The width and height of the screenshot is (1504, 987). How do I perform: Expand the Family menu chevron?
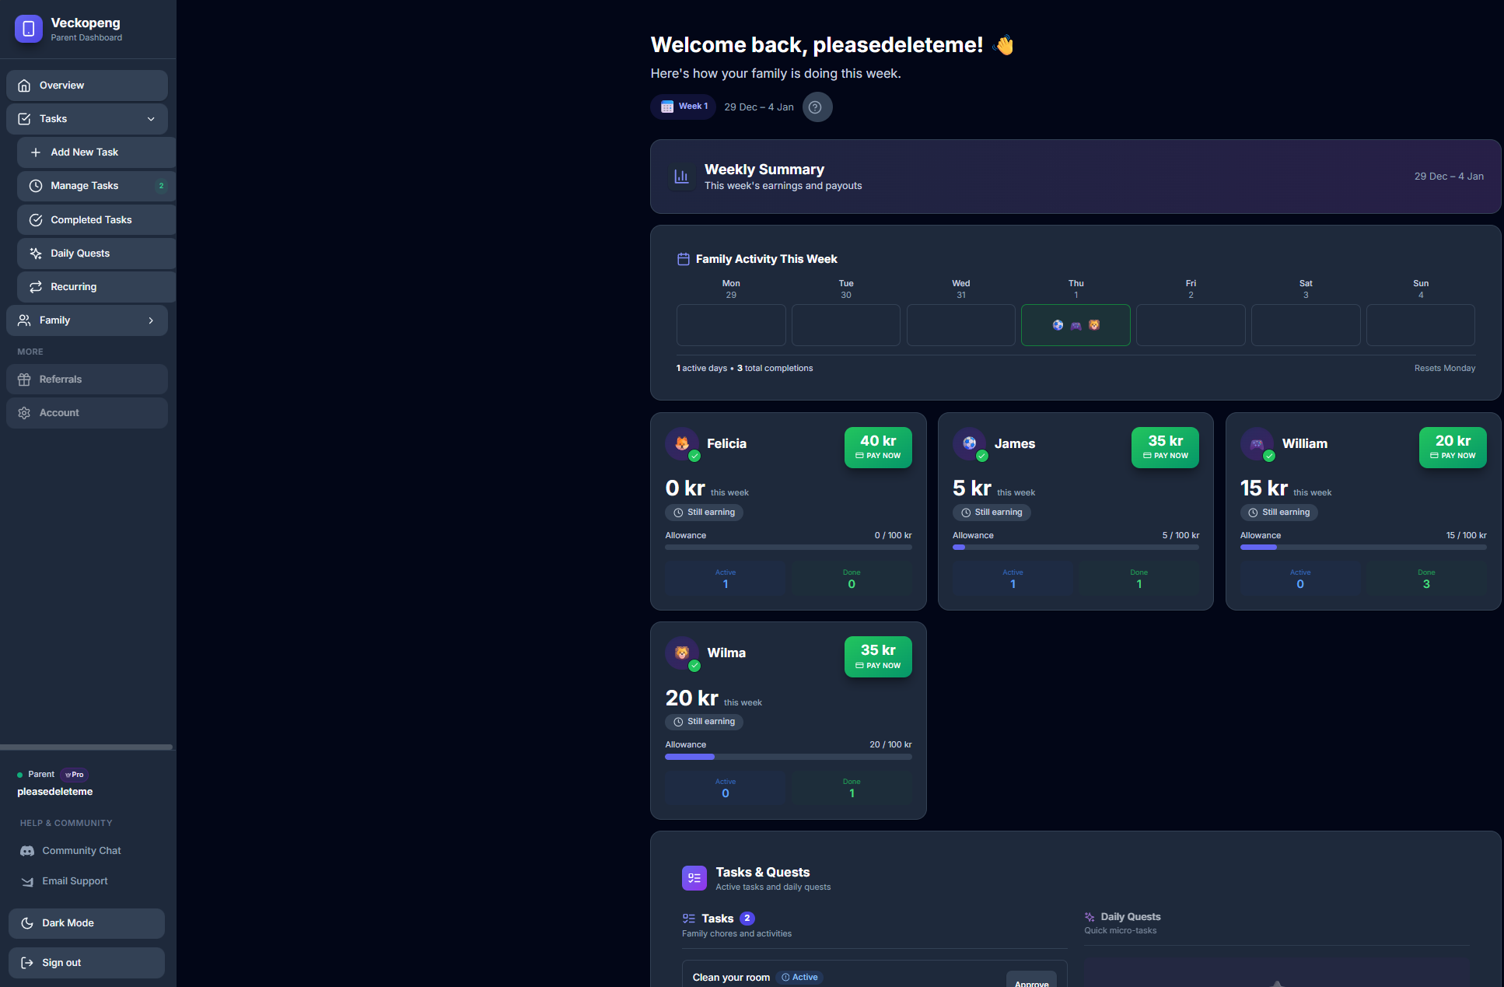[151, 320]
